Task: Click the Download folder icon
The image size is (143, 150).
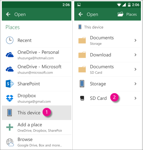Action: [82, 55]
